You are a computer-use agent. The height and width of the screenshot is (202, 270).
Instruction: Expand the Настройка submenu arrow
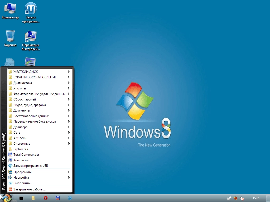click(69, 177)
